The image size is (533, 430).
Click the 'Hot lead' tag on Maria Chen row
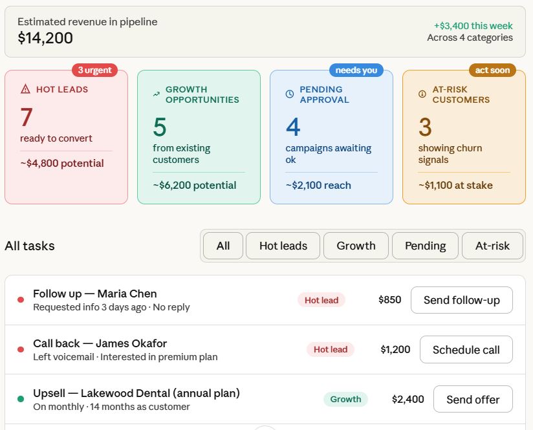tap(321, 300)
